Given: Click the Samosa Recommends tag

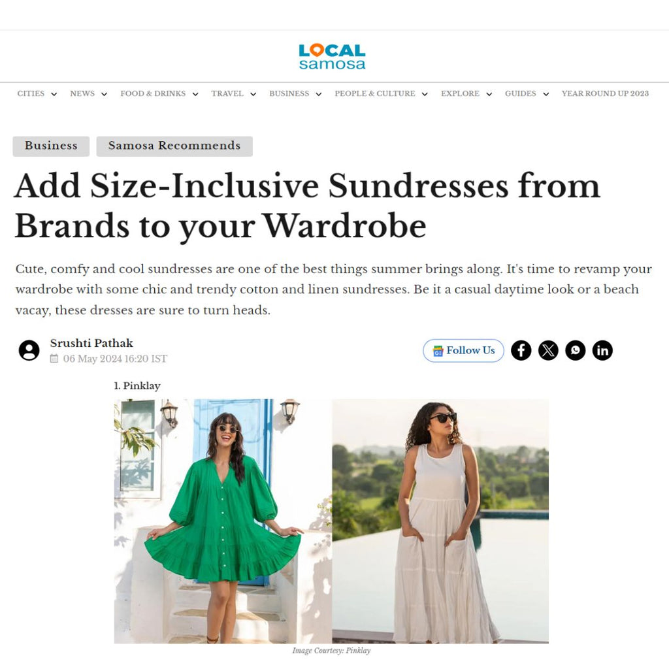Looking at the screenshot, I should [x=174, y=146].
